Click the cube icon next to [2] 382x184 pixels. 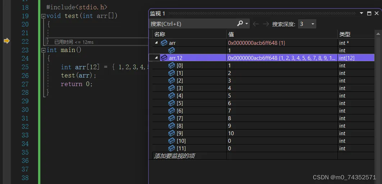click(172, 80)
